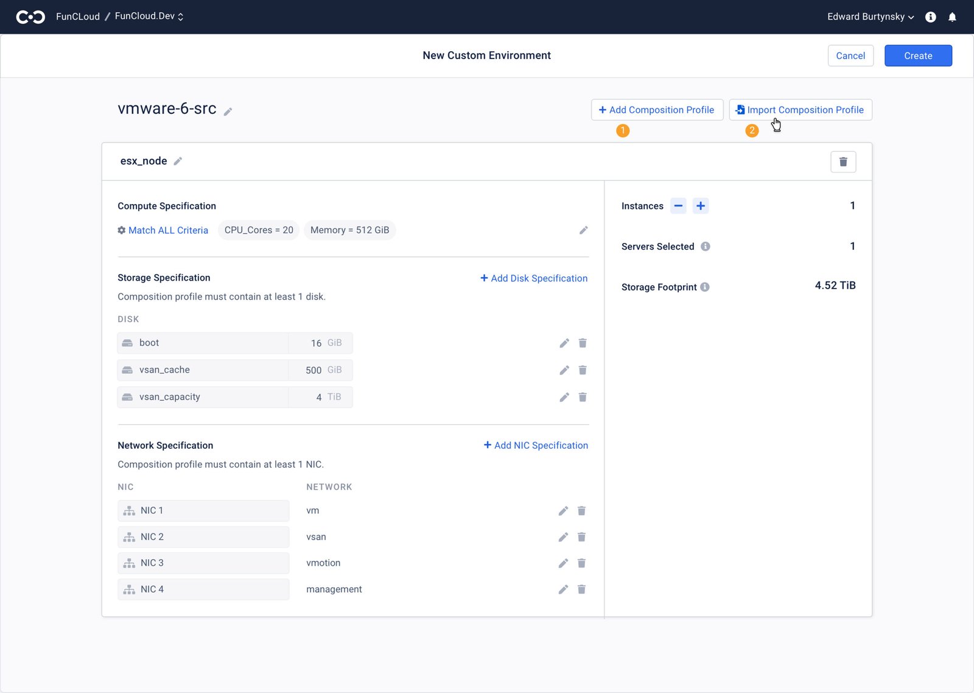Edit the boot disk entry

click(x=564, y=343)
